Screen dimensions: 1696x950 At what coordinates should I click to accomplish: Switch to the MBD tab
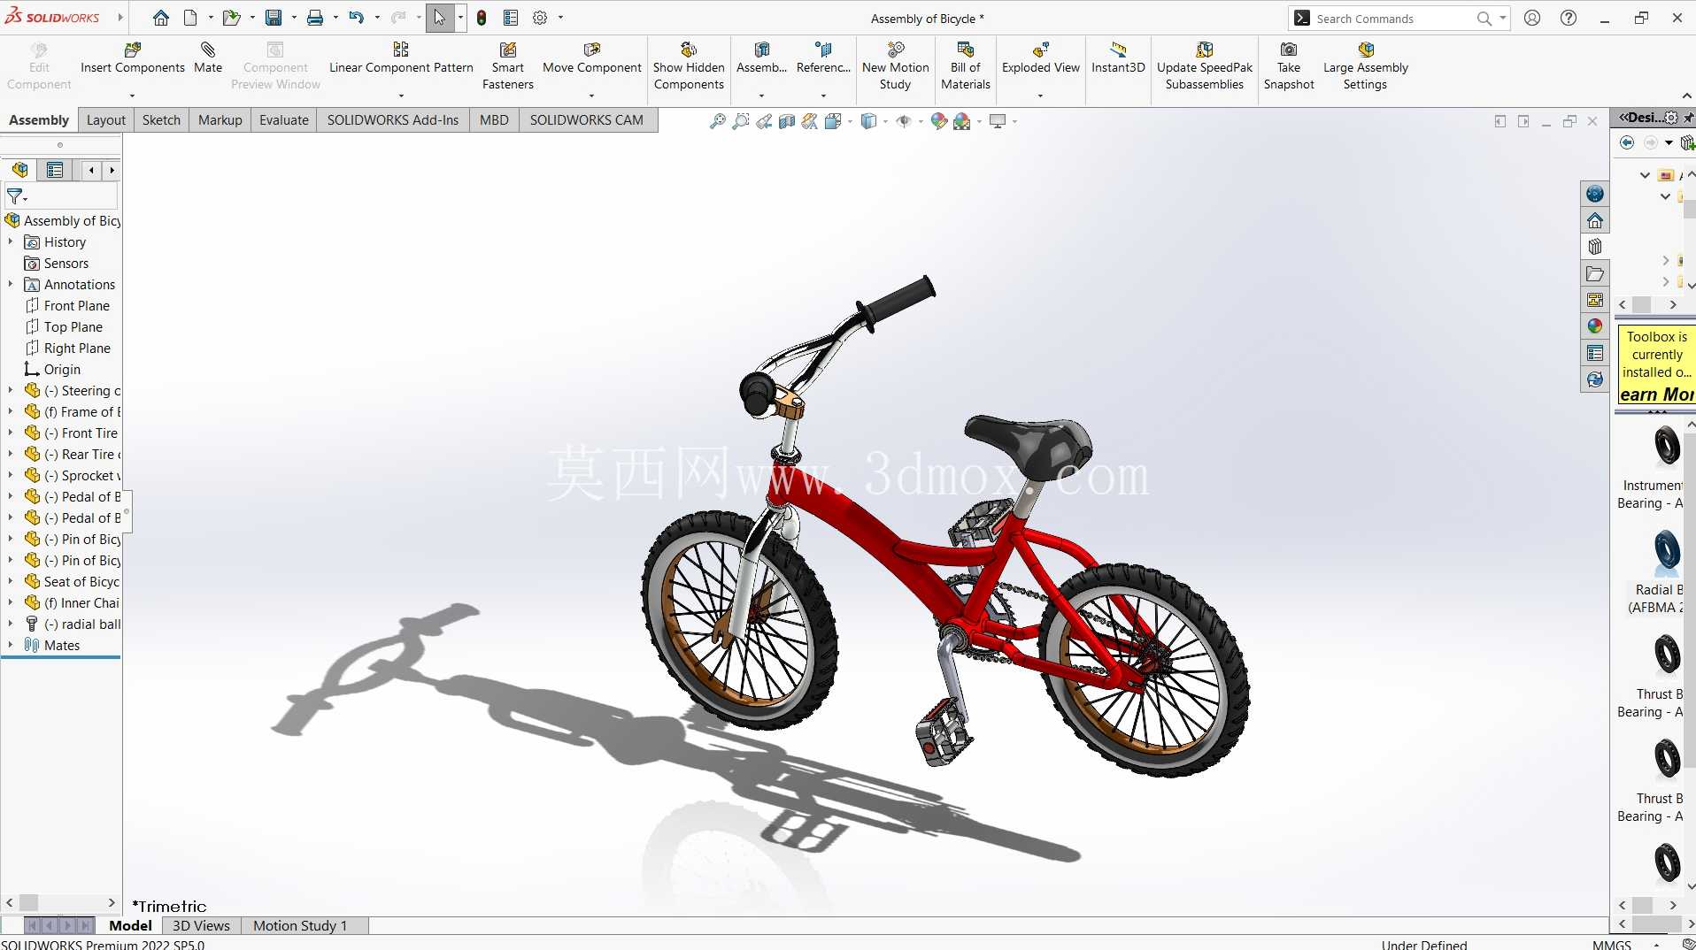(494, 120)
